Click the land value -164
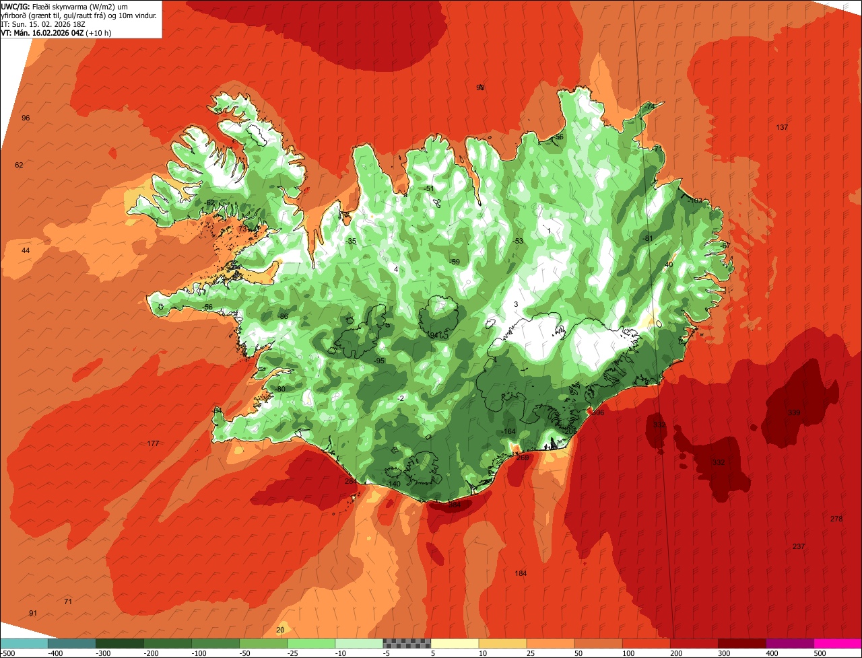Viewport: 862px width, 658px height. click(x=509, y=431)
